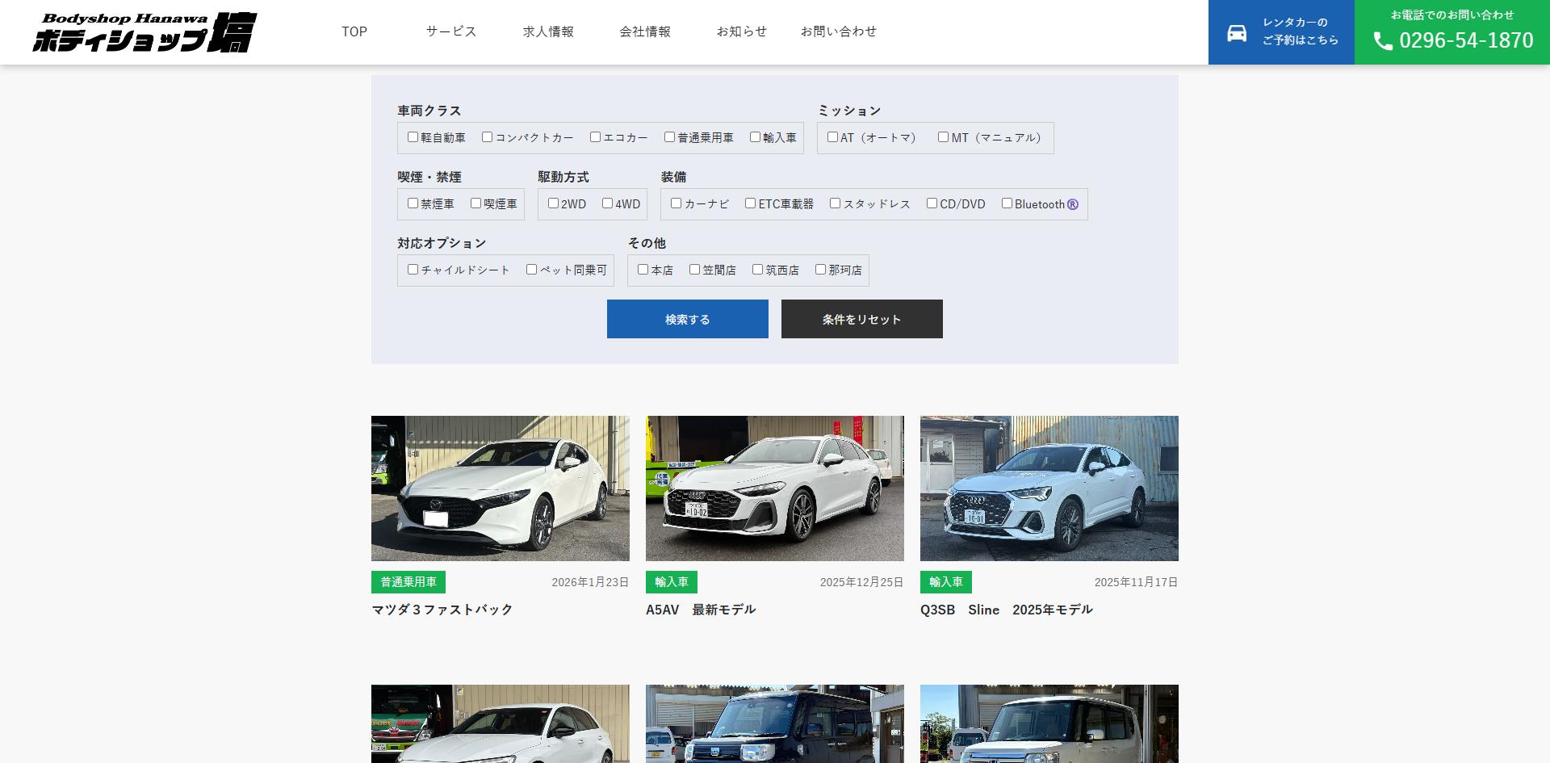Click the 車両クラス filter heading
Viewport: 1550px width, 763px height.
pos(429,111)
